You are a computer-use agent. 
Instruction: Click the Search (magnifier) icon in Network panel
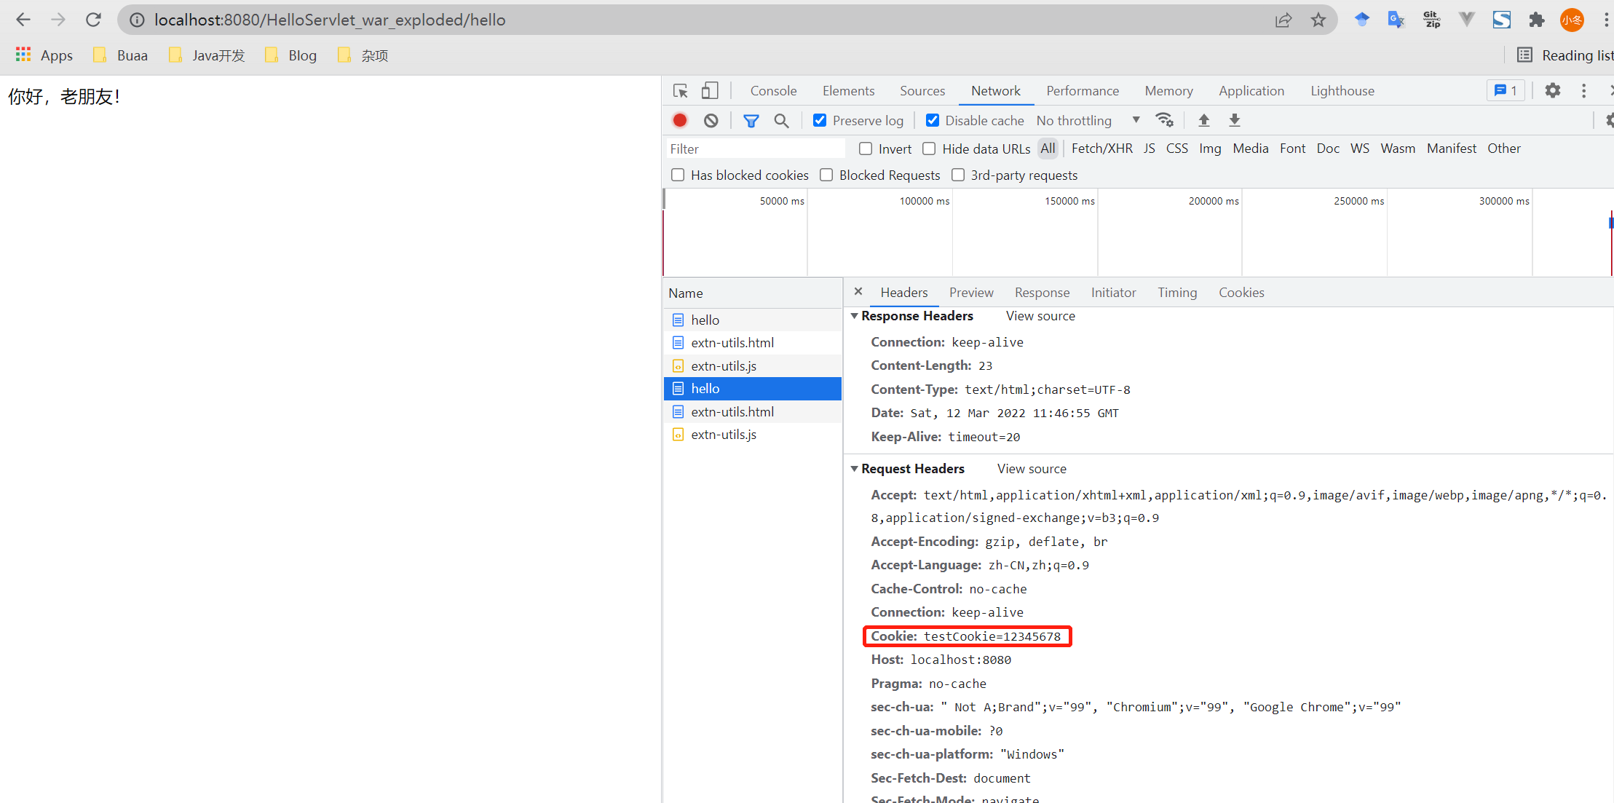(x=783, y=122)
